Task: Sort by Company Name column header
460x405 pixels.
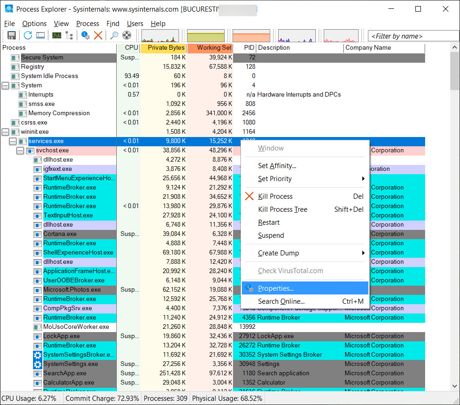Action: coord(384,48)
